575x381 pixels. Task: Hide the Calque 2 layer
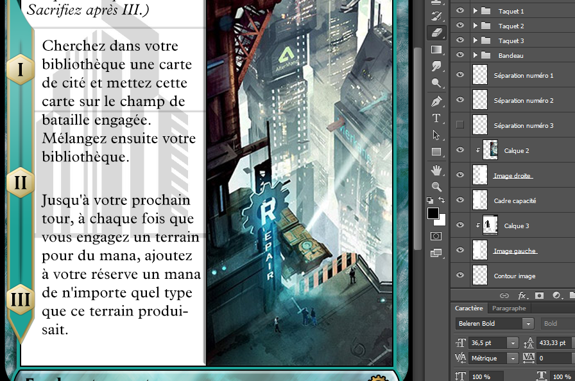[460, 150]
